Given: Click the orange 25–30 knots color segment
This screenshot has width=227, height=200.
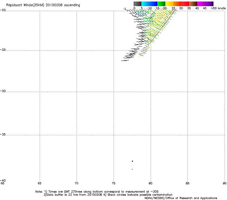Looking at the screenshot, I should [177, 4].
